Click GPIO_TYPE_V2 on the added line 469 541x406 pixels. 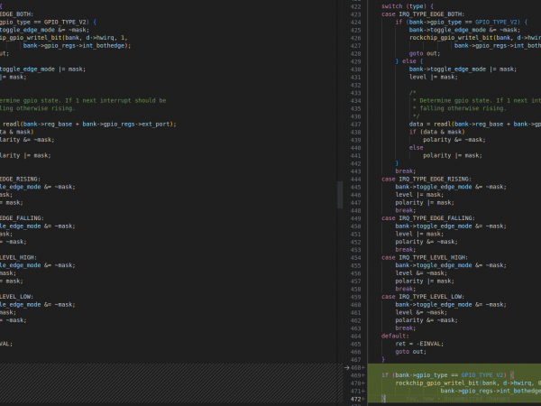[x=483, y=374]
